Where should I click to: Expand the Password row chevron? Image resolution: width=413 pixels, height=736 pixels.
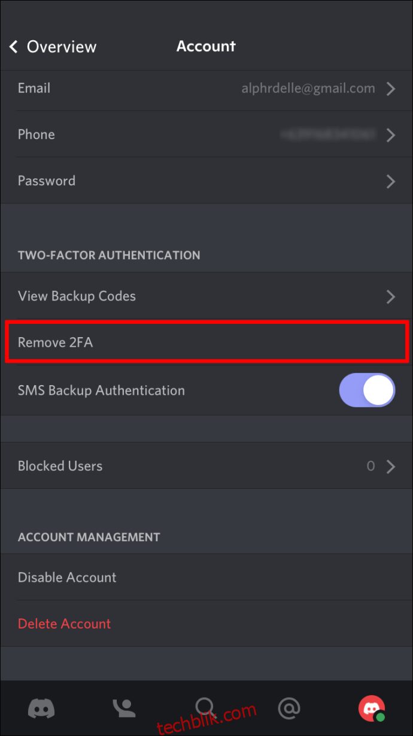[391, 181]
